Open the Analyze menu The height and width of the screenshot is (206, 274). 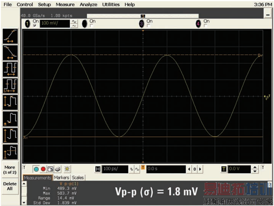(x=89, y=5)
